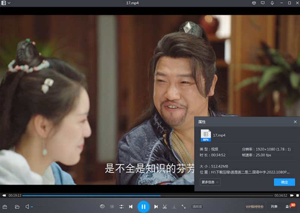300x213 pixels.
Task: Toggle fullscreen with the diagonal arrows icon
Action: [x=184, y=207]
